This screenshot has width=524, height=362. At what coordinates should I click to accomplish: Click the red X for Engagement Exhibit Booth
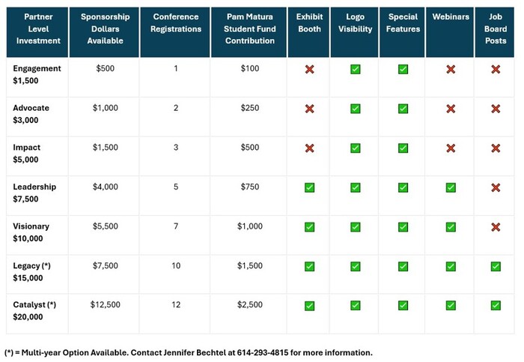309,69
